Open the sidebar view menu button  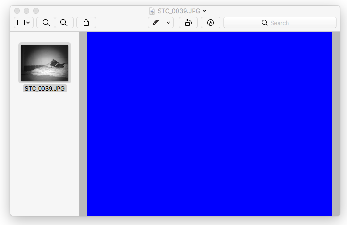point(24,23)
